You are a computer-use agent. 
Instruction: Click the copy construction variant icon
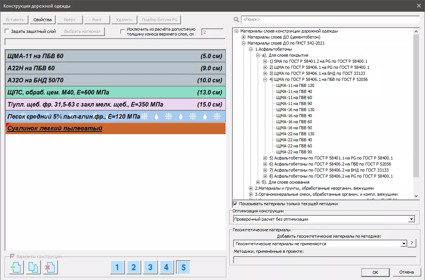[33, 268]
